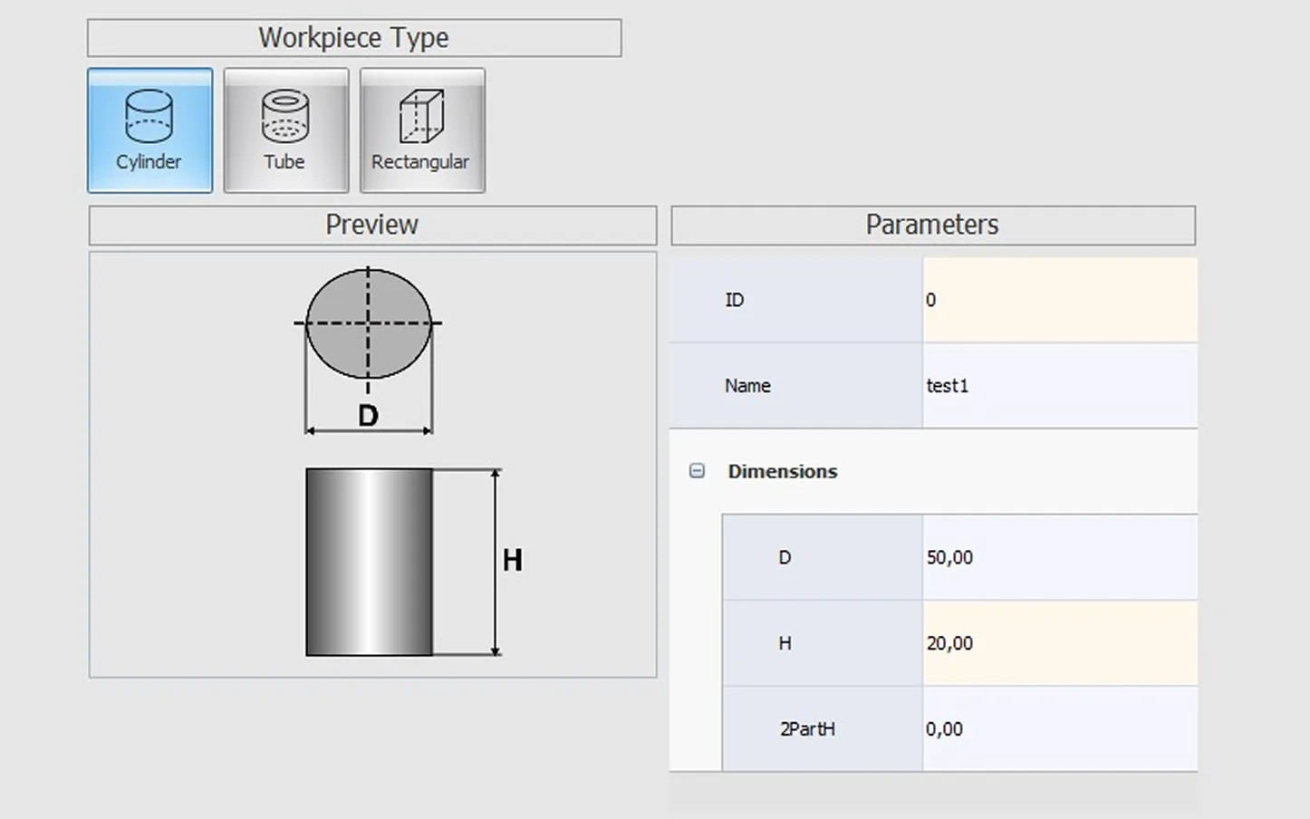
Task: Highlight the D parameter label in Dimensions
Action: click(x=785, y=557)
